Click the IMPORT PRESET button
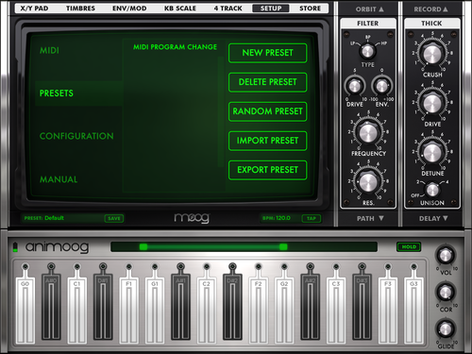The width and height of the screenshot is (472, 354). click(x=267, y=141)
